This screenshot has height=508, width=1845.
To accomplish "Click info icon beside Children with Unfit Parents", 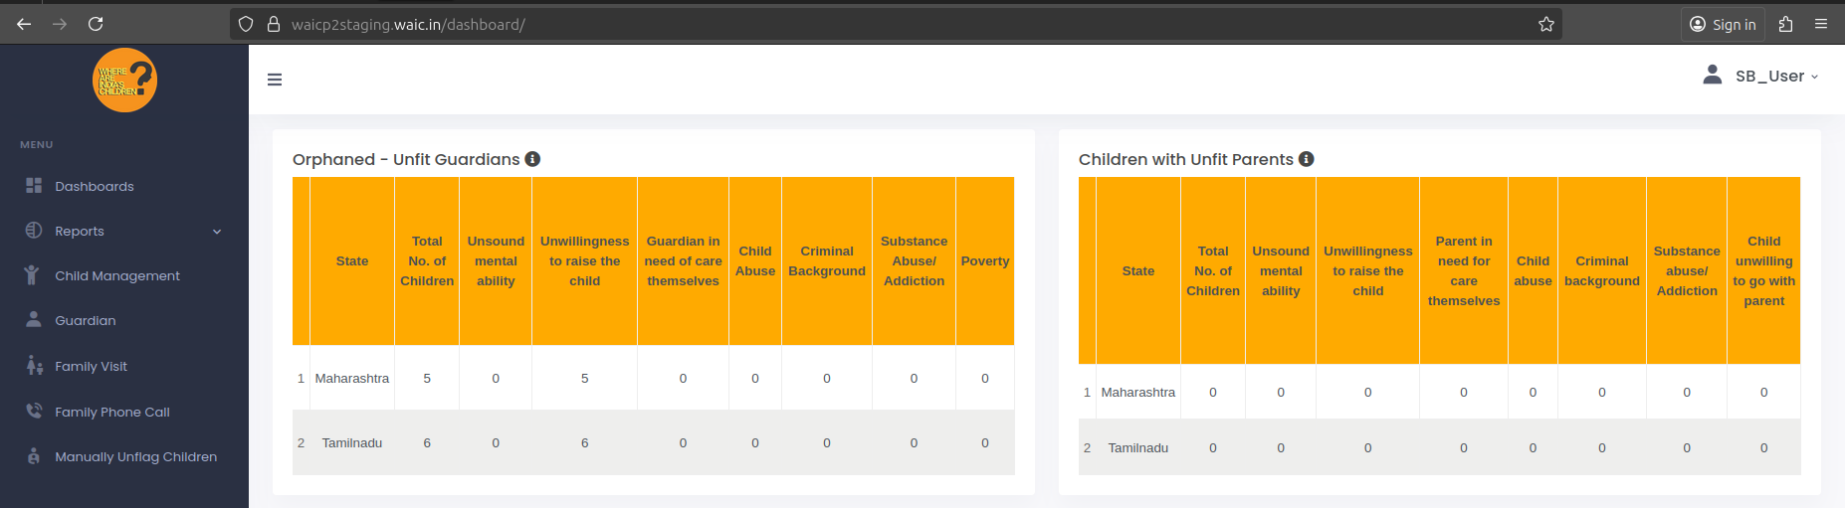I will click(1307, 159).
